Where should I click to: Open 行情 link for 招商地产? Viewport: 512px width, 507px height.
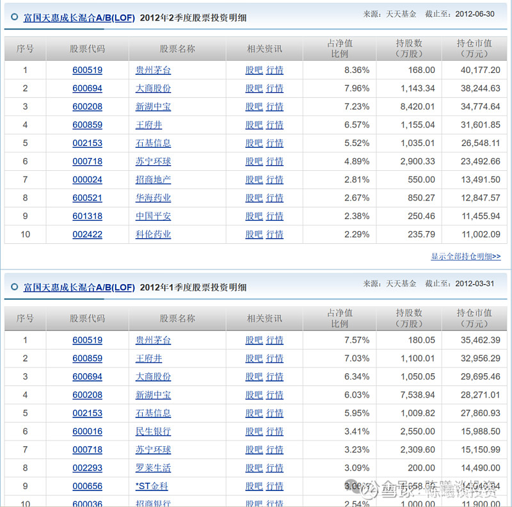(x=275, y=180)
